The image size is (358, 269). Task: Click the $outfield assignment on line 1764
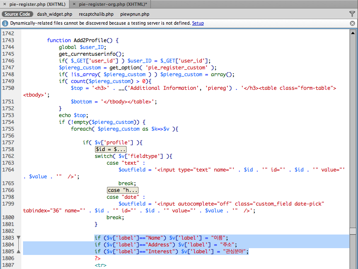click(x=231, y=170)
